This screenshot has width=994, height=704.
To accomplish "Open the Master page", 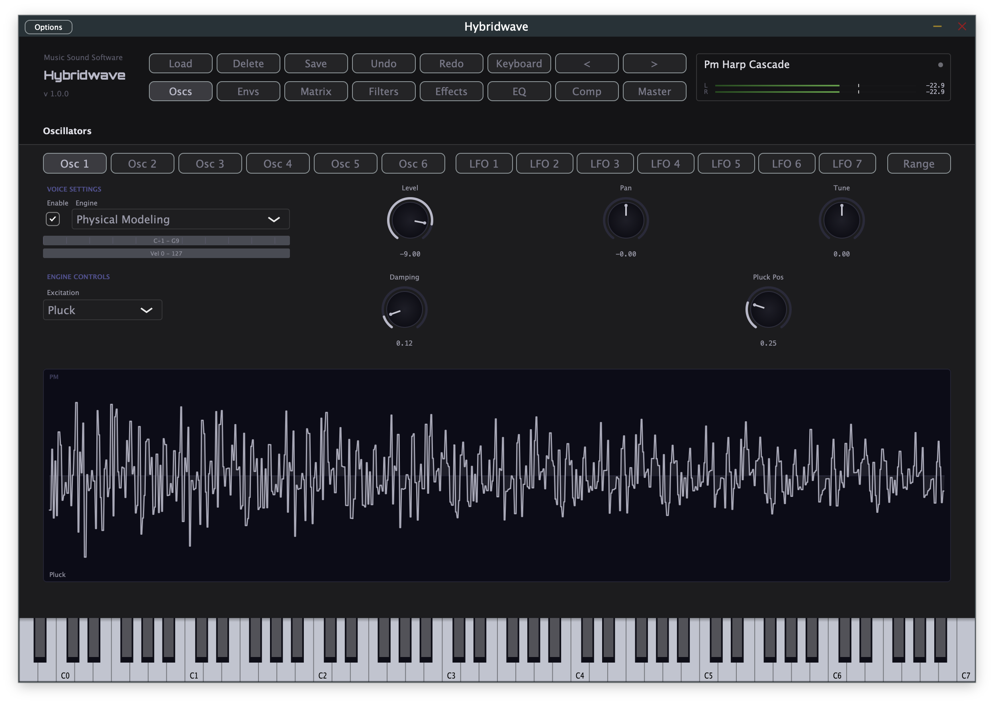I will point(654,92).
